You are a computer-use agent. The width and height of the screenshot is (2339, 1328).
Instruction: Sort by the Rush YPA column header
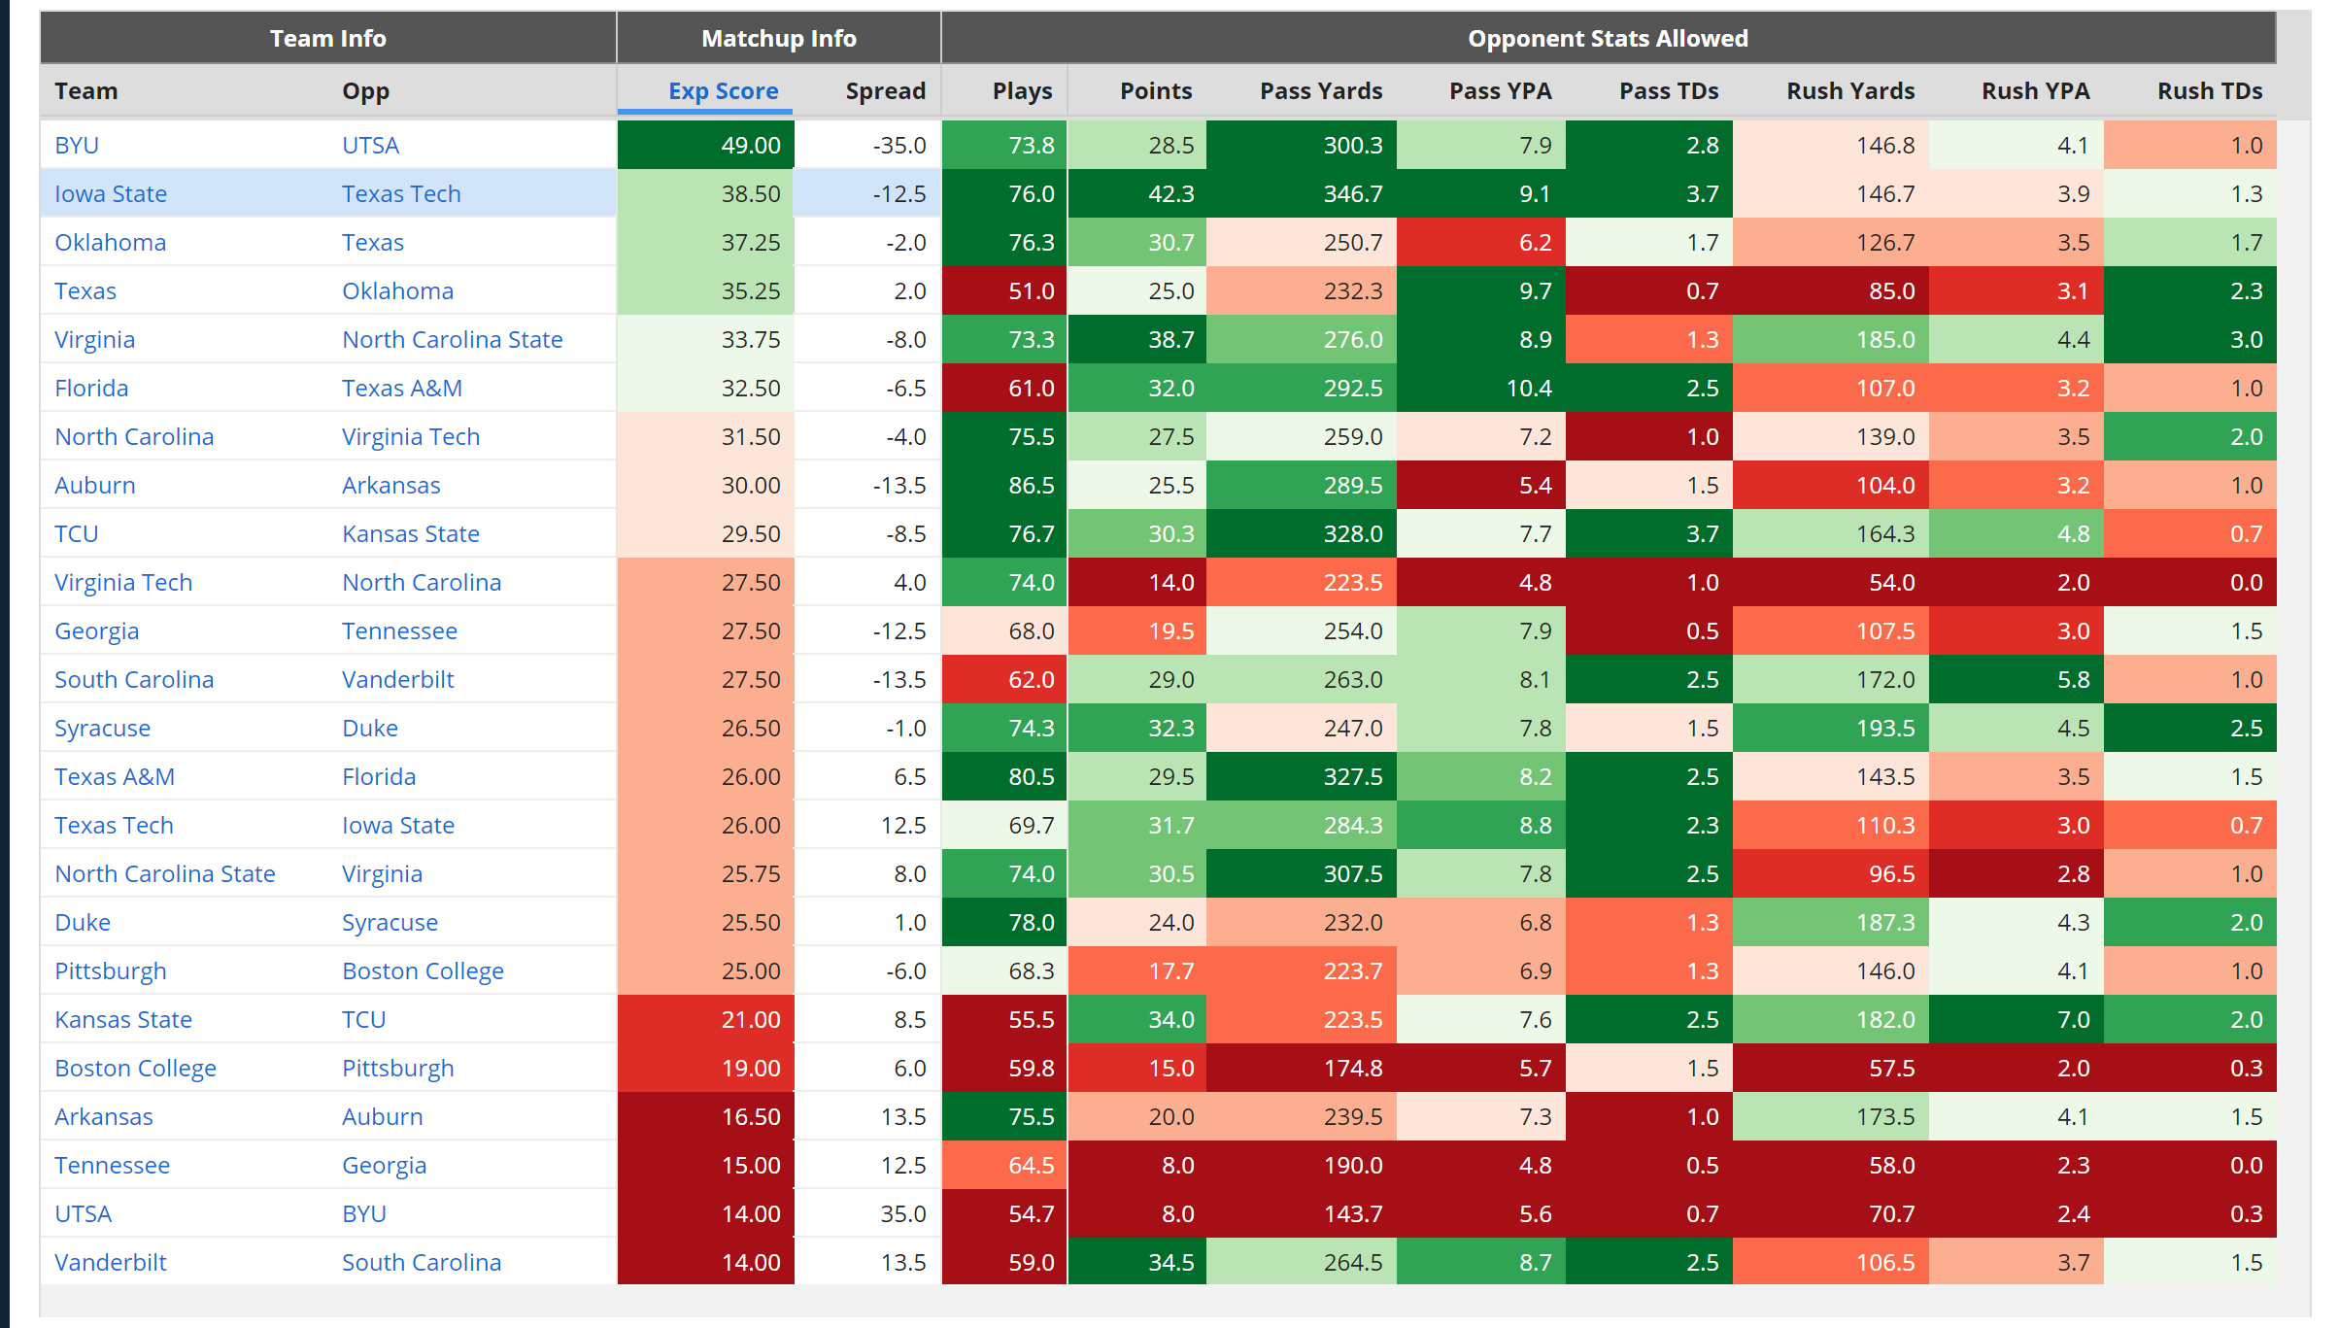tap(2035, 91)
